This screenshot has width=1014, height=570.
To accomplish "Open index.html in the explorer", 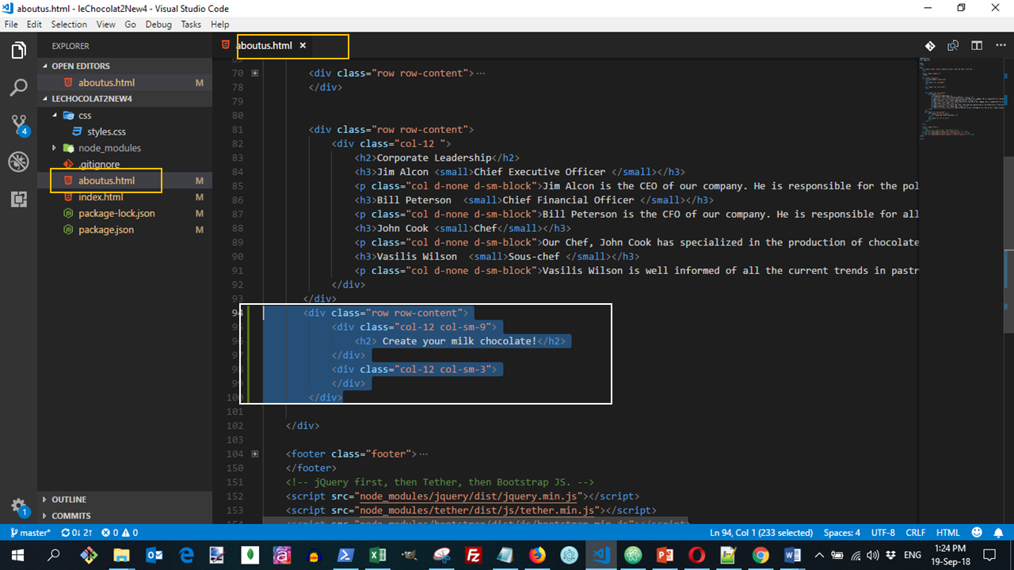I will click(101, 197).
